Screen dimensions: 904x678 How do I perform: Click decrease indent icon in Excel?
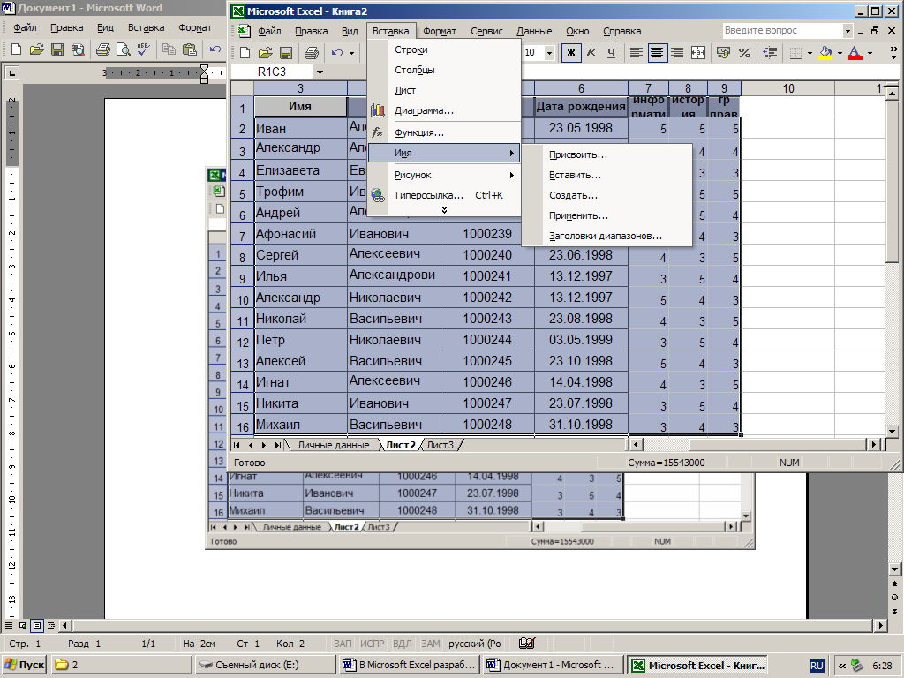pos(770,53)
